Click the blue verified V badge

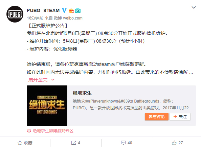tap(64, 10)
